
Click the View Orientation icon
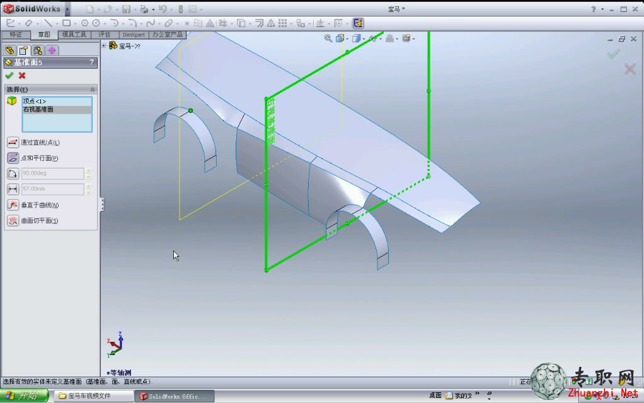[x=340, y=38]
